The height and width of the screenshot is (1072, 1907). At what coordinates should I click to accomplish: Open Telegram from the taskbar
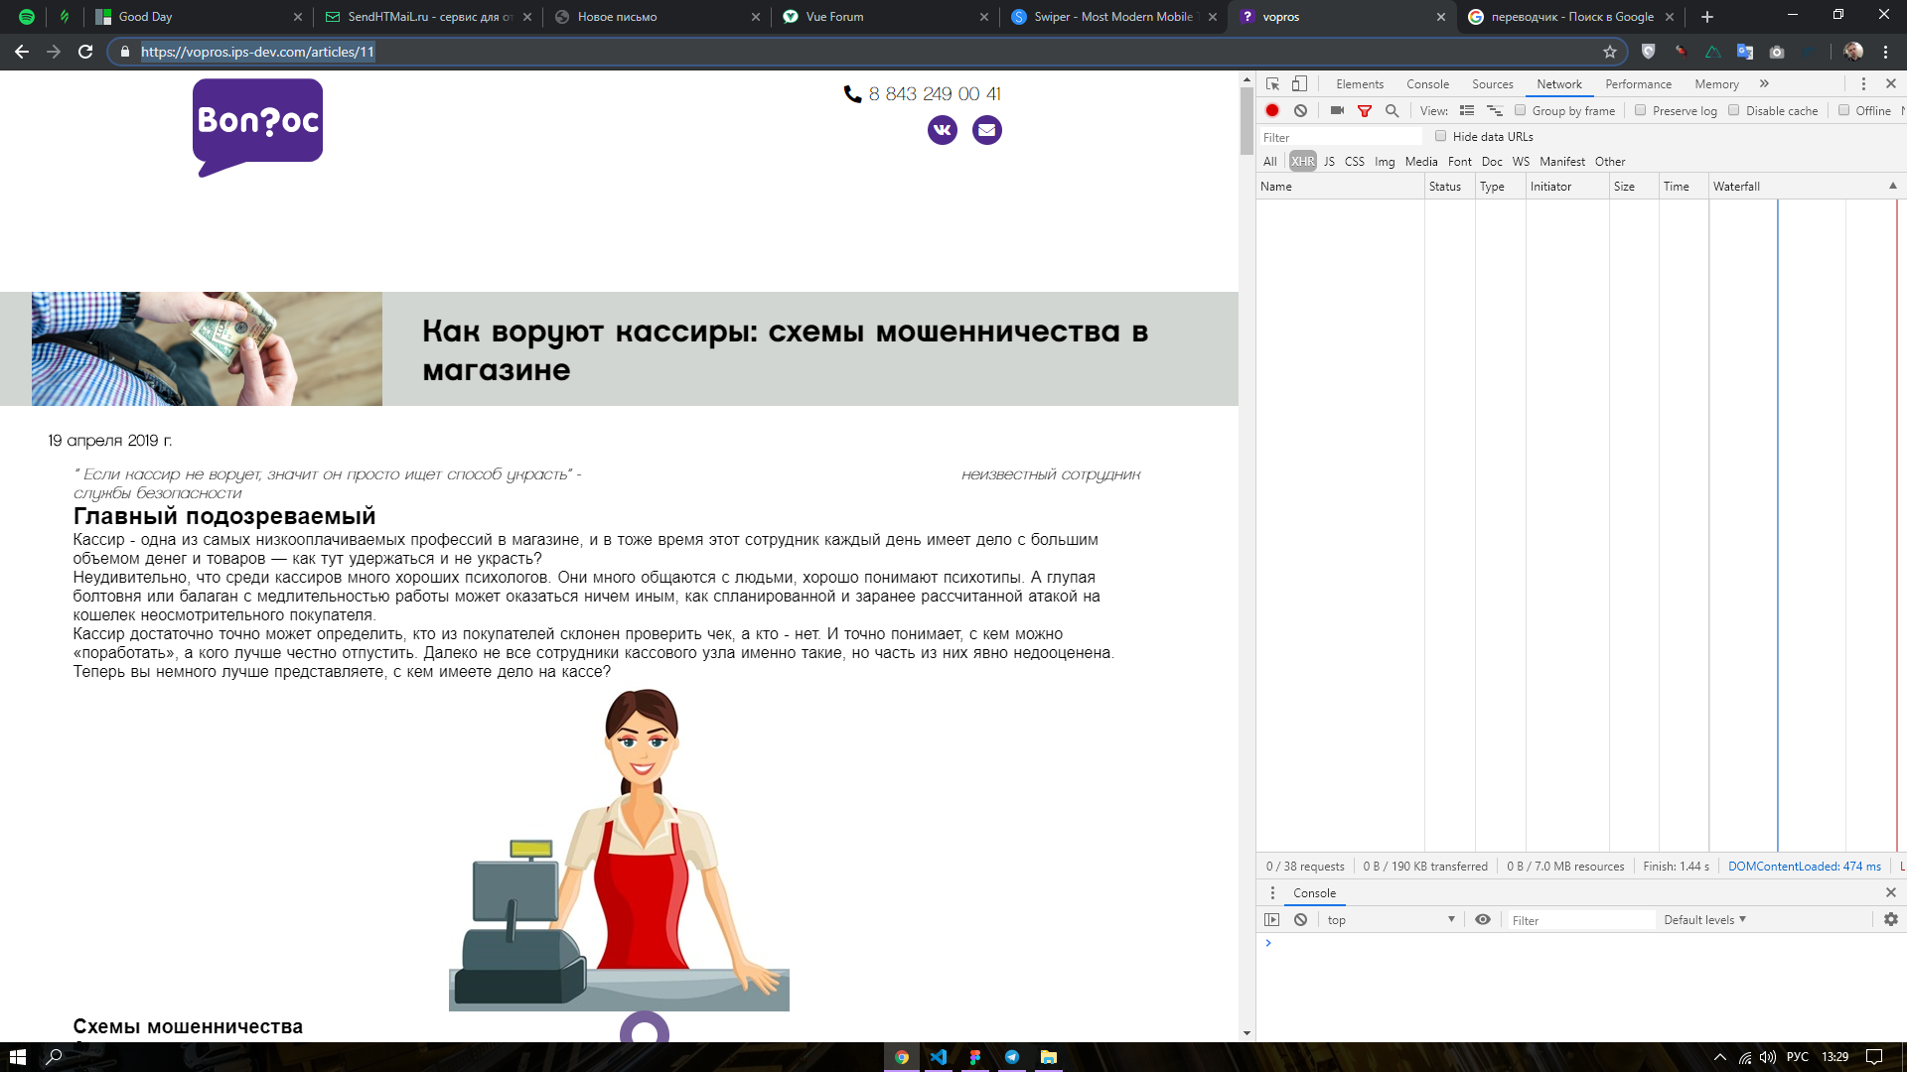click(1012, 1057)
